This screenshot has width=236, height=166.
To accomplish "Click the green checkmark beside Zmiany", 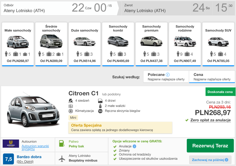I will (x=115, y=151).
